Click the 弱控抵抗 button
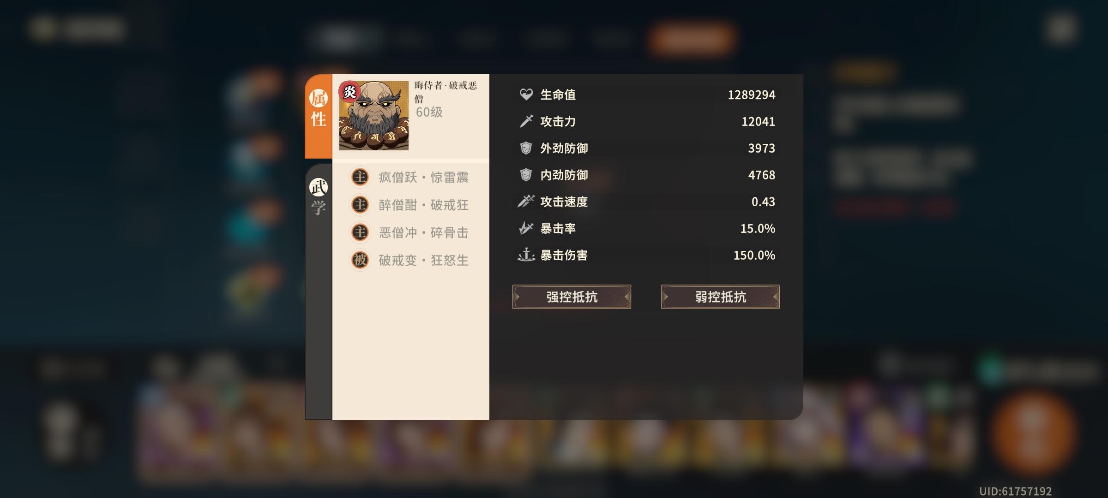The image size is (1108, 498). pyautogui.click(x=720, y=296)
